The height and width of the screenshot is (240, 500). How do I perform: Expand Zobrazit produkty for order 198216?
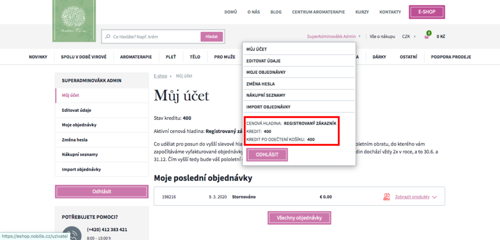point(416,197)
